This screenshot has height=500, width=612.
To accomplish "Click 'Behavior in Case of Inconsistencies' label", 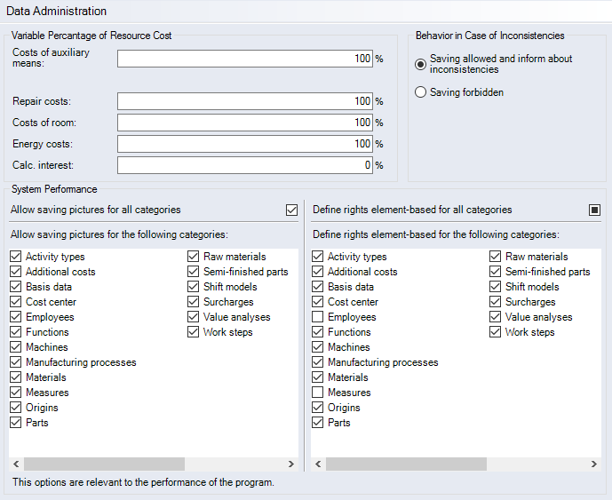I will click(489, 36).
